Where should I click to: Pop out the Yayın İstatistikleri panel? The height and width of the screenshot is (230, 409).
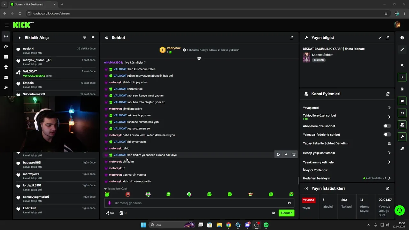tap(388, 188)
